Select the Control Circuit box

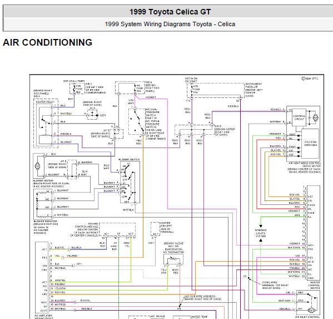[x=299, y=117]
